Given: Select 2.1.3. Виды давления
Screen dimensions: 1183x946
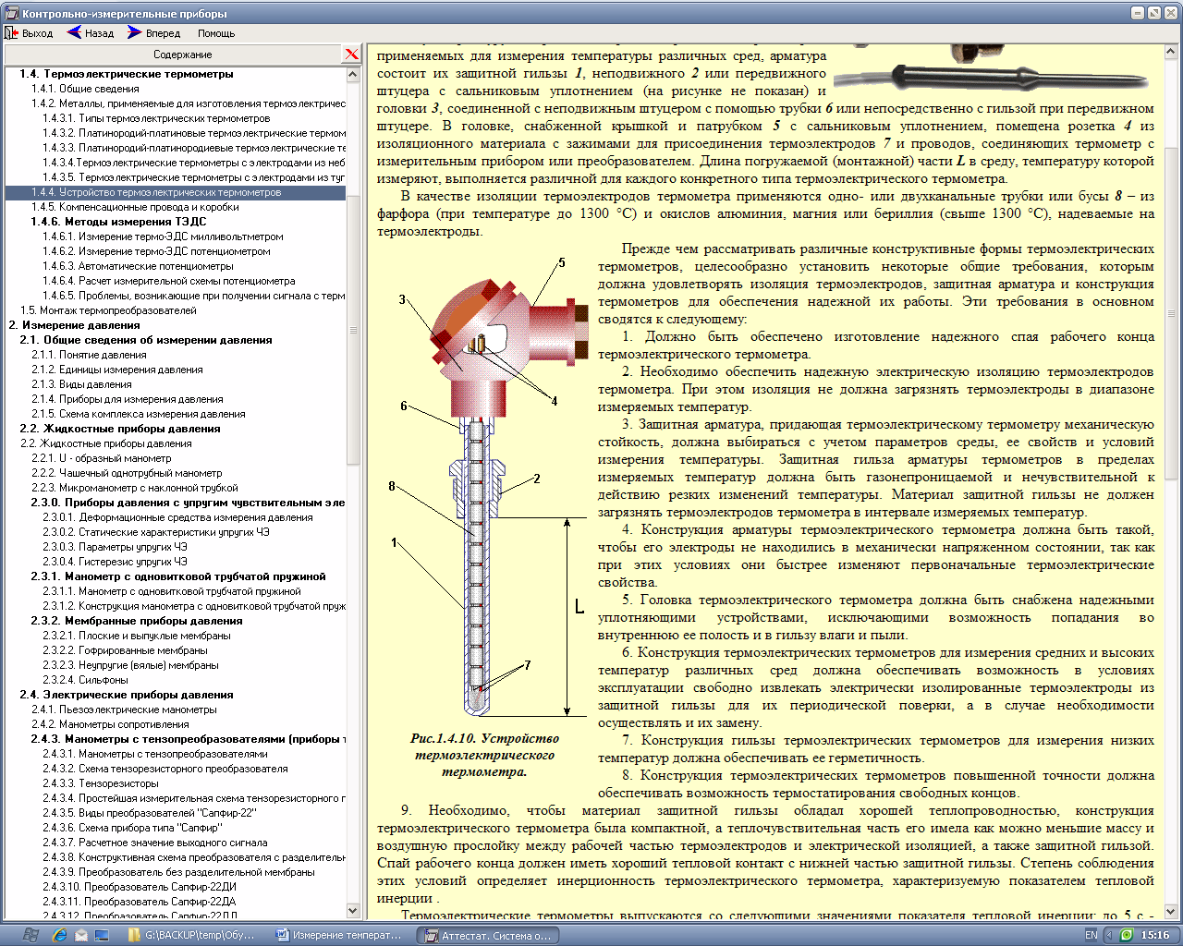Looking at the screenshot, I should tap(81, 384).
